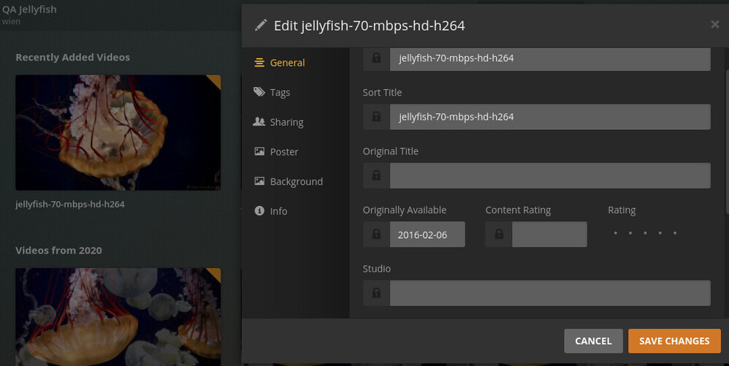Click the Original Title input field
Screen dimensions: 729x366
[550, 175]
